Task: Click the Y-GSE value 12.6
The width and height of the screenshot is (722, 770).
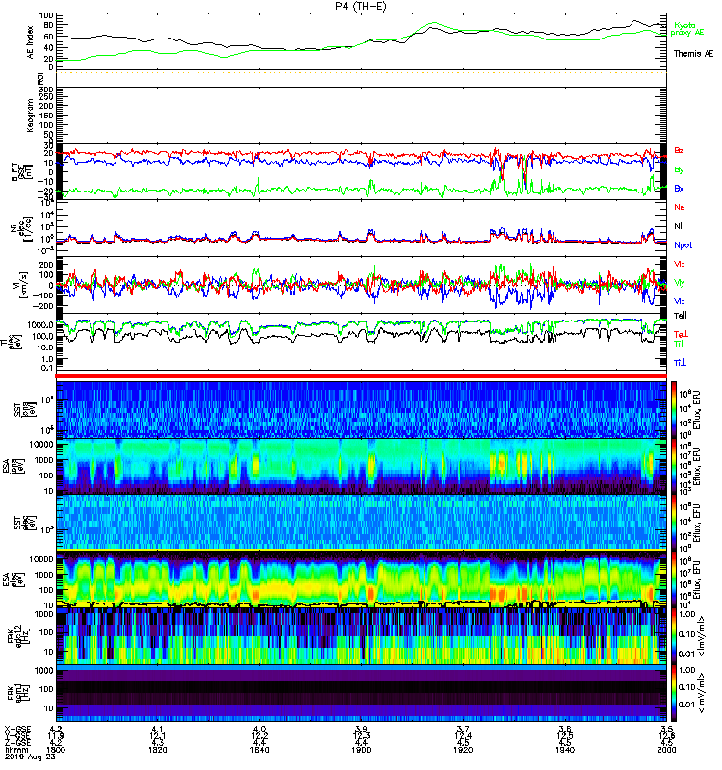Action: (x=666, y=735)
